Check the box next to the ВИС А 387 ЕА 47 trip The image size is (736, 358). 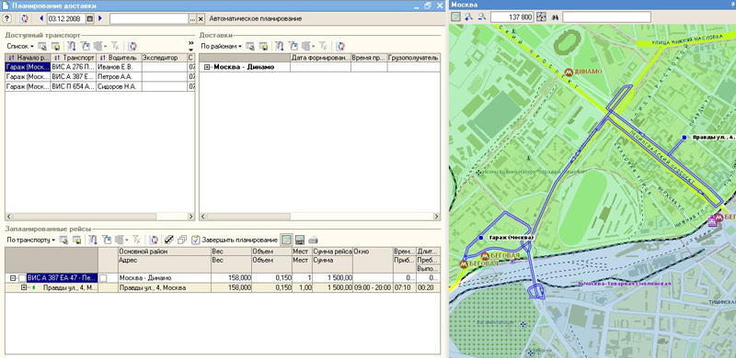click(x=22, y=278)
